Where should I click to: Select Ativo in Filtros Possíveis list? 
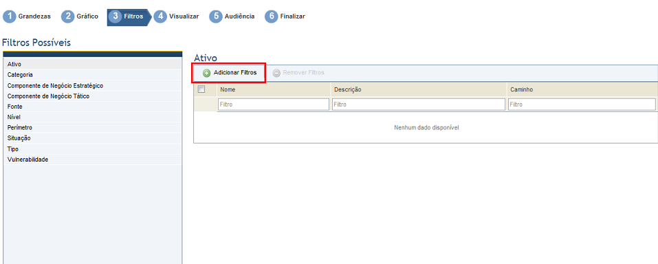point(92,64)
